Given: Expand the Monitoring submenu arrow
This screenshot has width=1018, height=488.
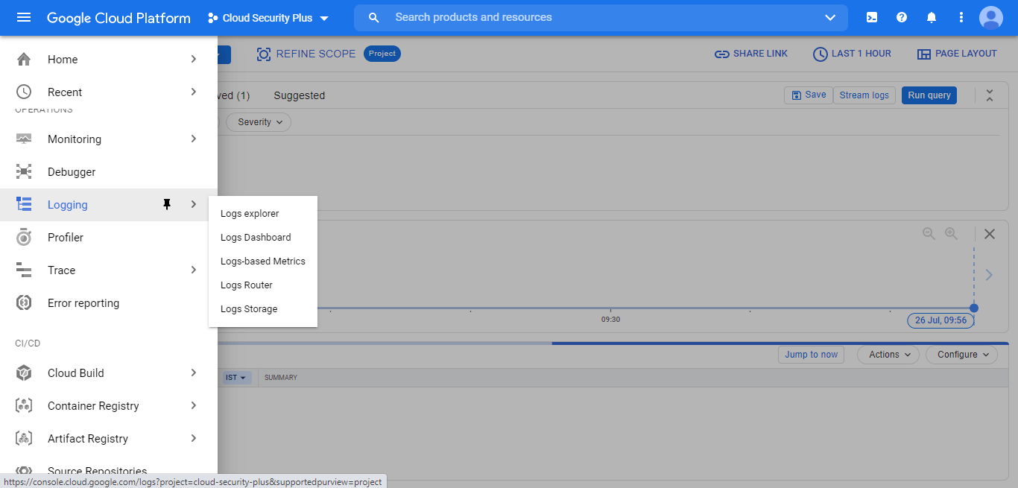Looking at the screenshot, I should (x=194, y=139).
